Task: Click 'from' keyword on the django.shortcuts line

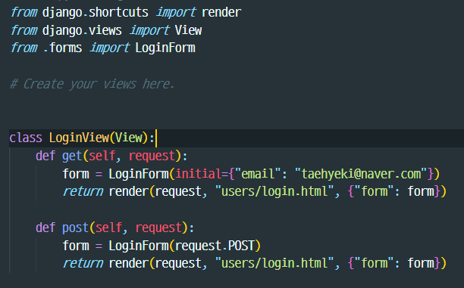Action: coord(24,13)
